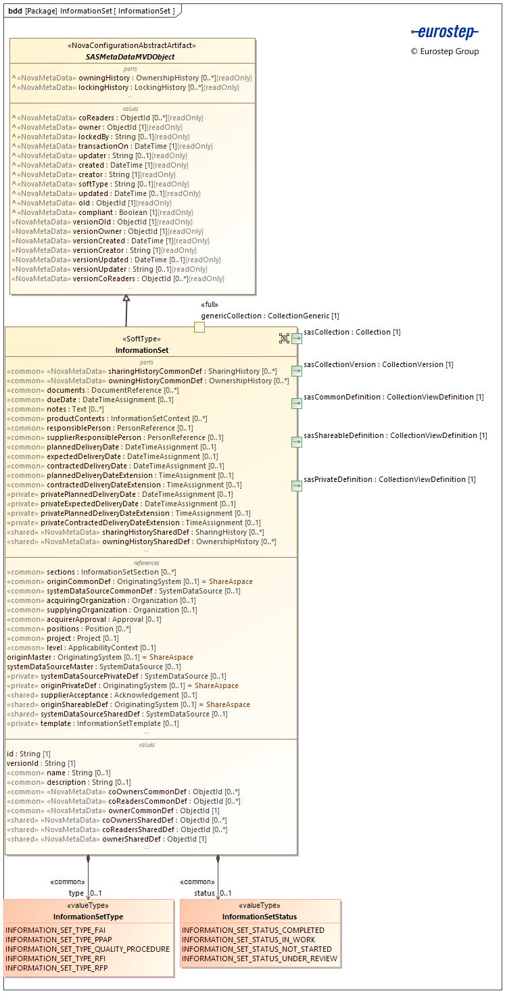Click the composition diamond above type association
This screenshot has height=993, width=505.
tap(88, 860)
